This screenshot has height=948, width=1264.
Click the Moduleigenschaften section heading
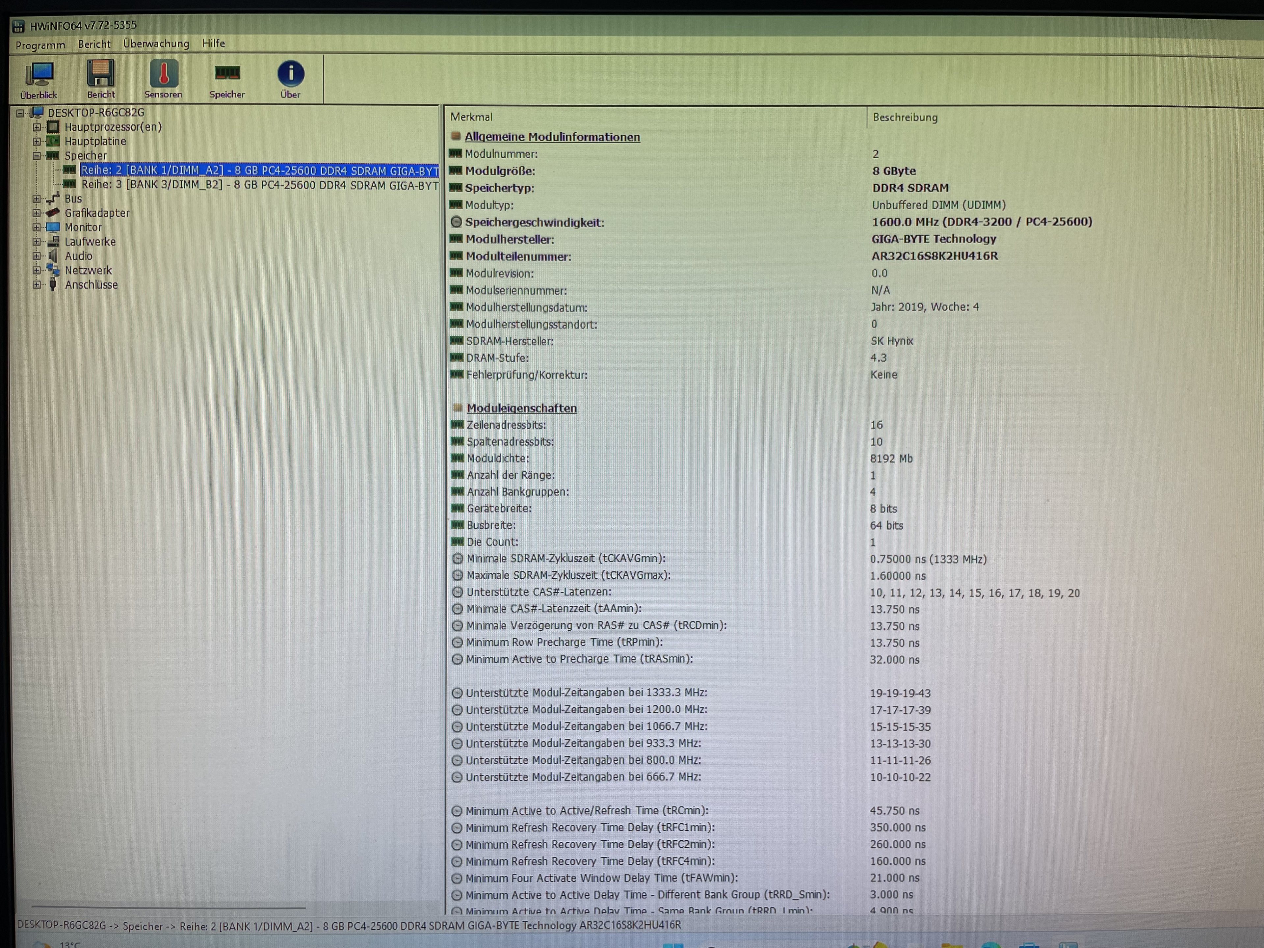pos(521,408)
